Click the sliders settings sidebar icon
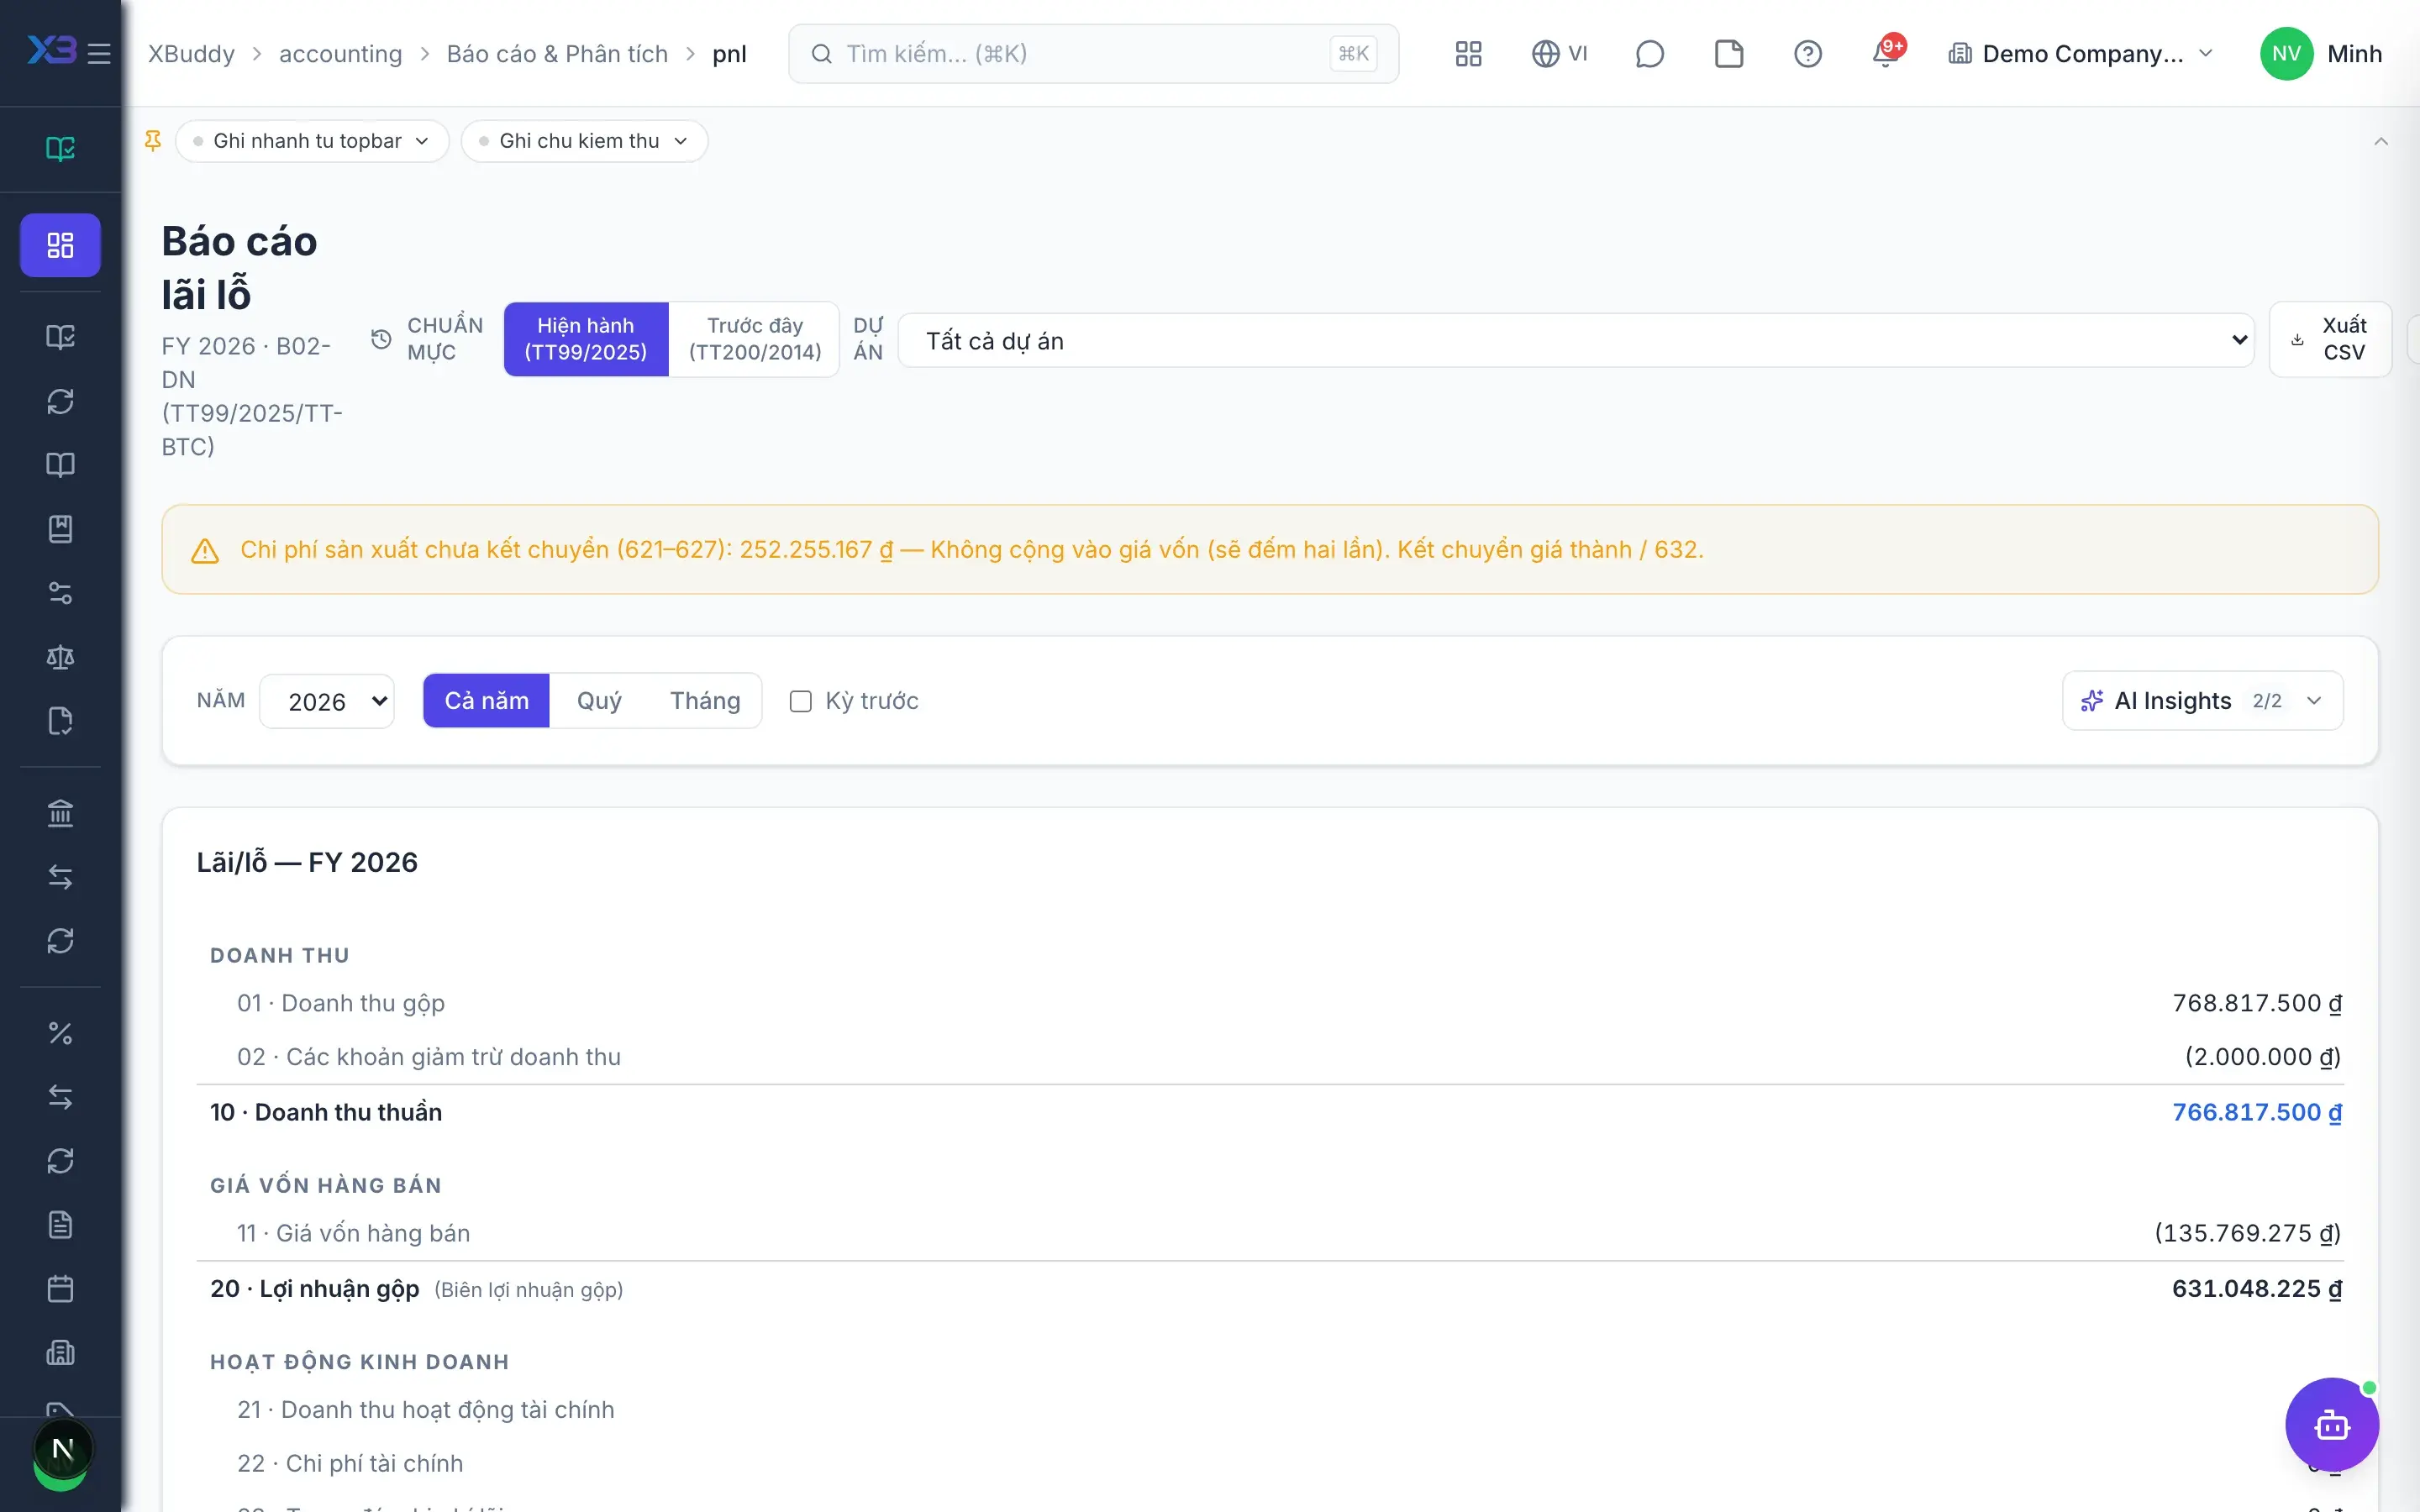This screenshot has height=1512, width=2420. coord(60,593)
